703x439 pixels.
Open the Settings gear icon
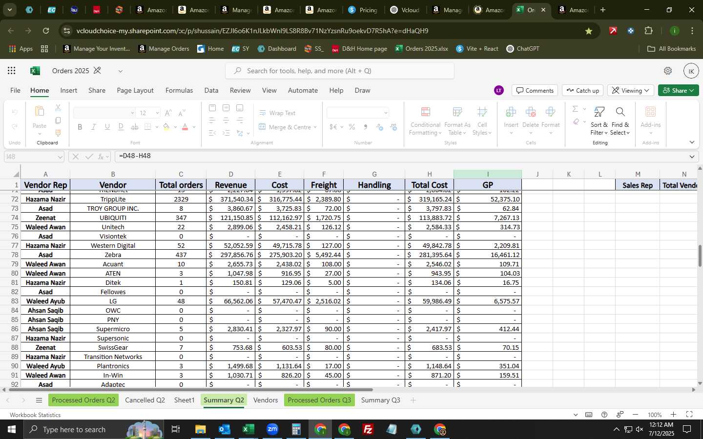(668, 71)
